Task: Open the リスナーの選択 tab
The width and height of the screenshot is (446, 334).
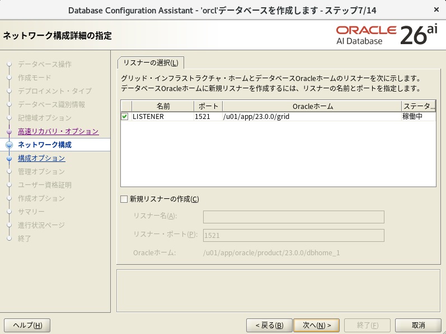Action: click(151, 63)
